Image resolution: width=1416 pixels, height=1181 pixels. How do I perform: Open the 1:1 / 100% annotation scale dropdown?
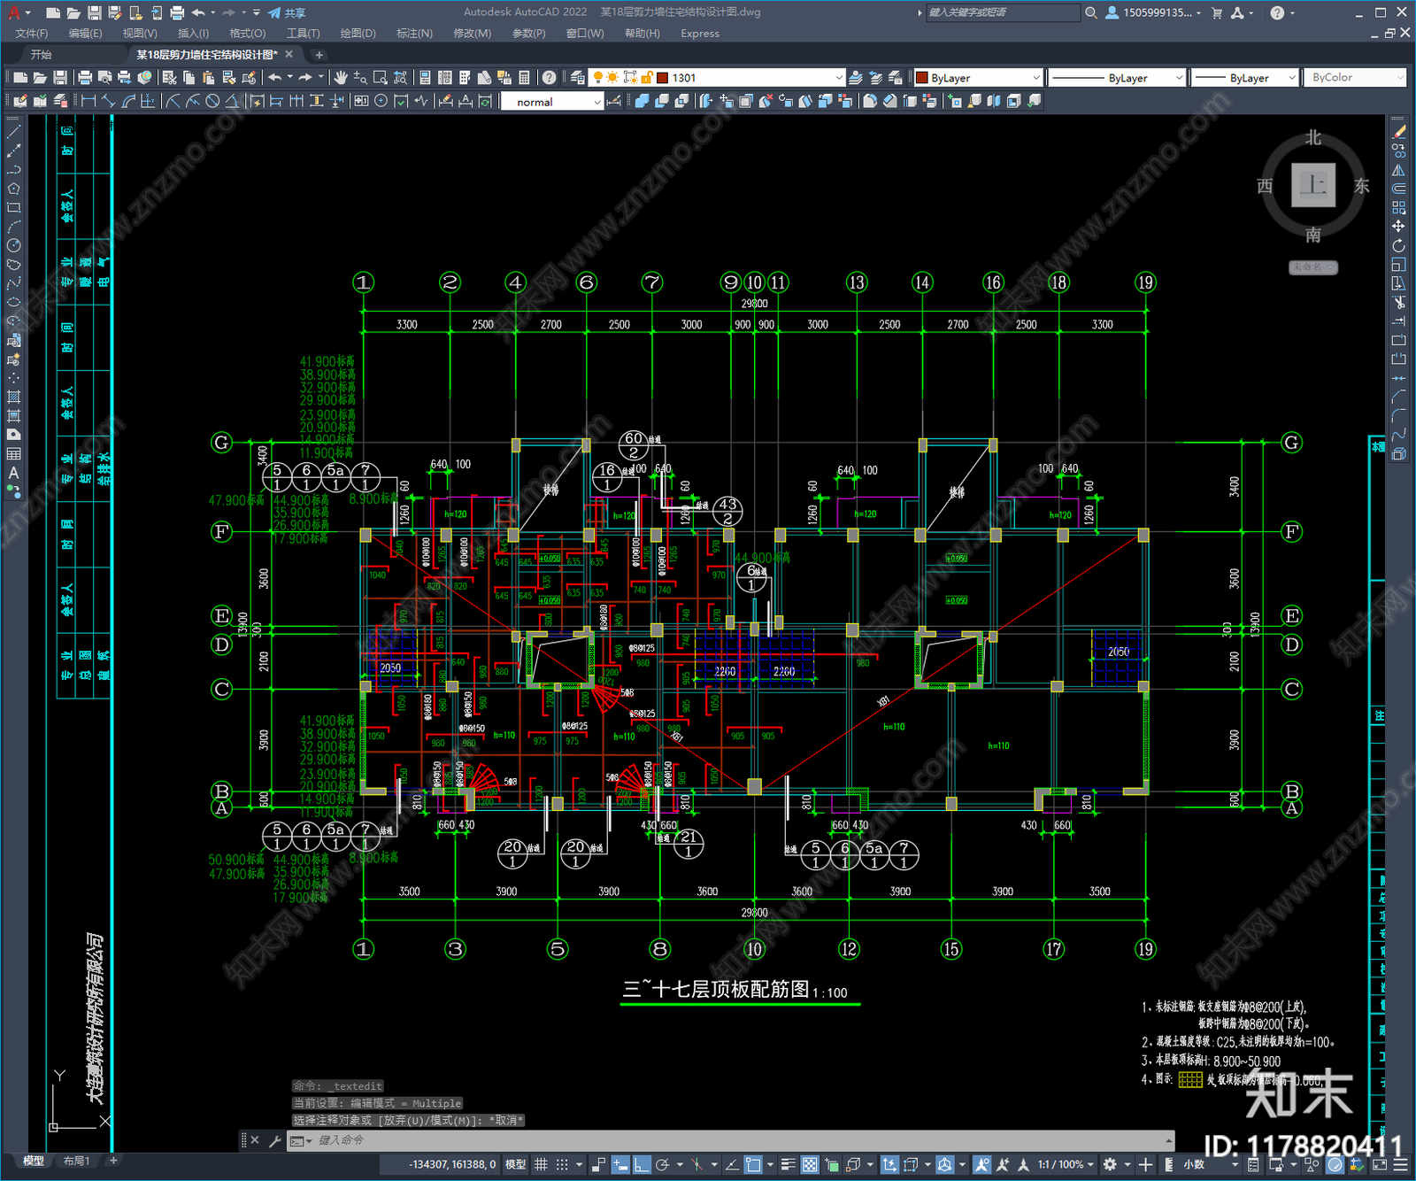1066,1165
